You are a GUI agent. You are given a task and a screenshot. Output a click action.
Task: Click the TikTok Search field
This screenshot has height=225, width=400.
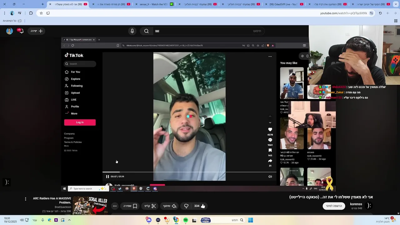pyautogui.click(x=80, y=64)
